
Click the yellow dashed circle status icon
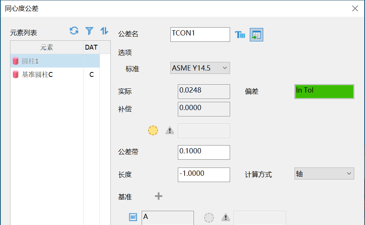[153, 130]
